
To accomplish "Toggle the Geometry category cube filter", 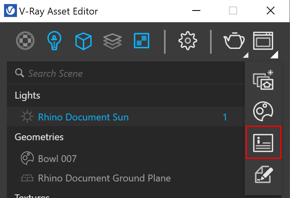I will tap(84, 41).
